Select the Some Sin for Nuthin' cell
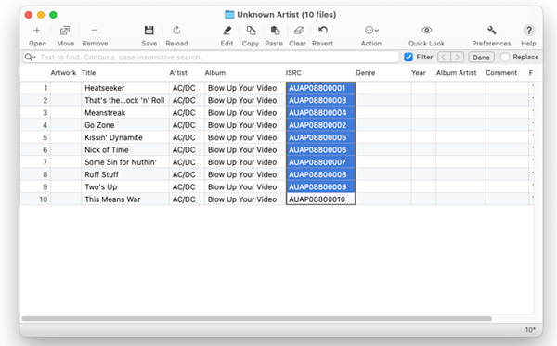Image resolution: width=557 pixels, height=346 pixels. pyautogui.click(x=125, y=162)
